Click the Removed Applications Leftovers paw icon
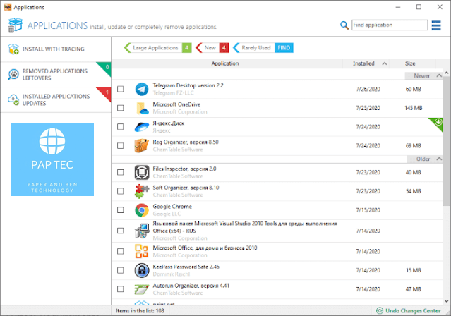This screenshot has width=451, height=316. coord(13,75)
